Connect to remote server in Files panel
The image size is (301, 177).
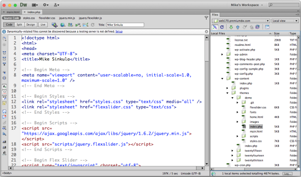(215, 27)
